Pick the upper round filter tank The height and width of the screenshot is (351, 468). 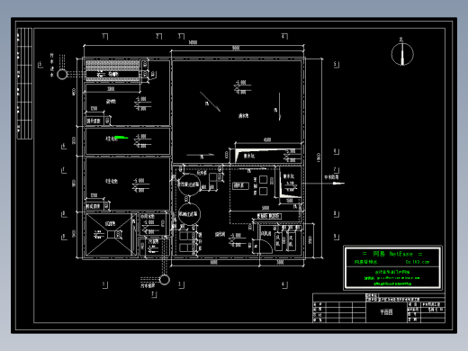tap(189, 184)
